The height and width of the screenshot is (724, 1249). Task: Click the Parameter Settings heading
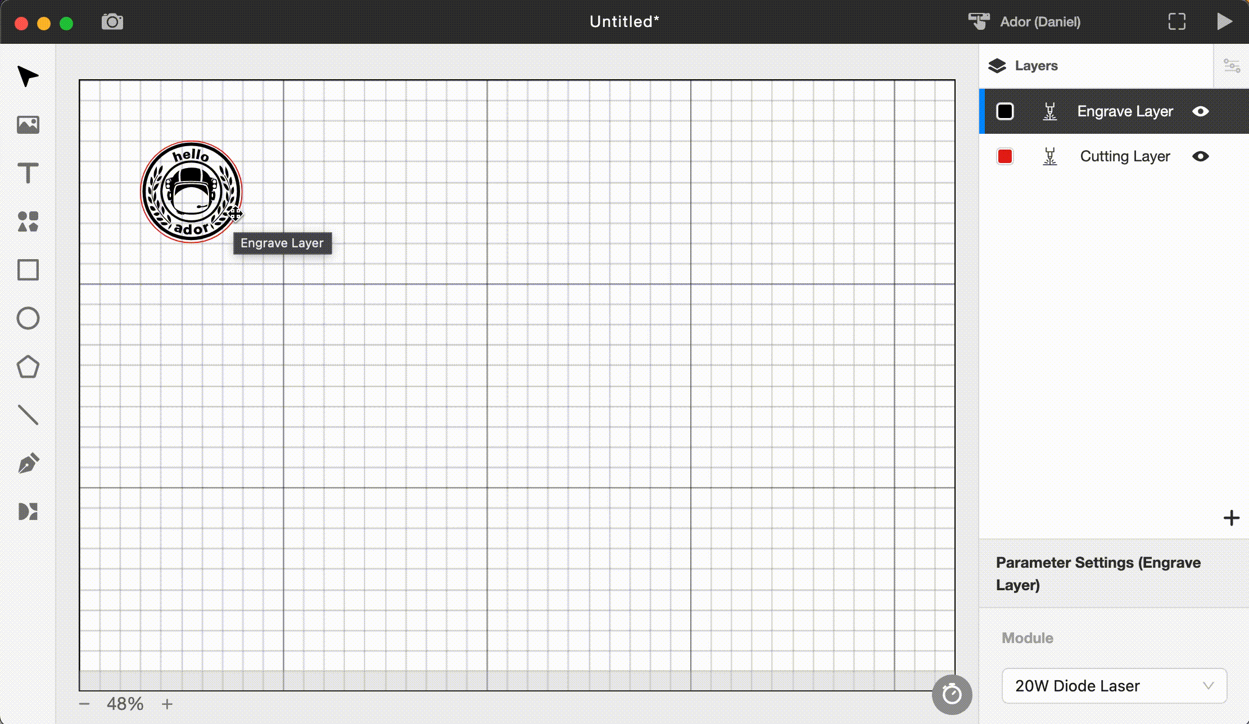coord(1098,573)
